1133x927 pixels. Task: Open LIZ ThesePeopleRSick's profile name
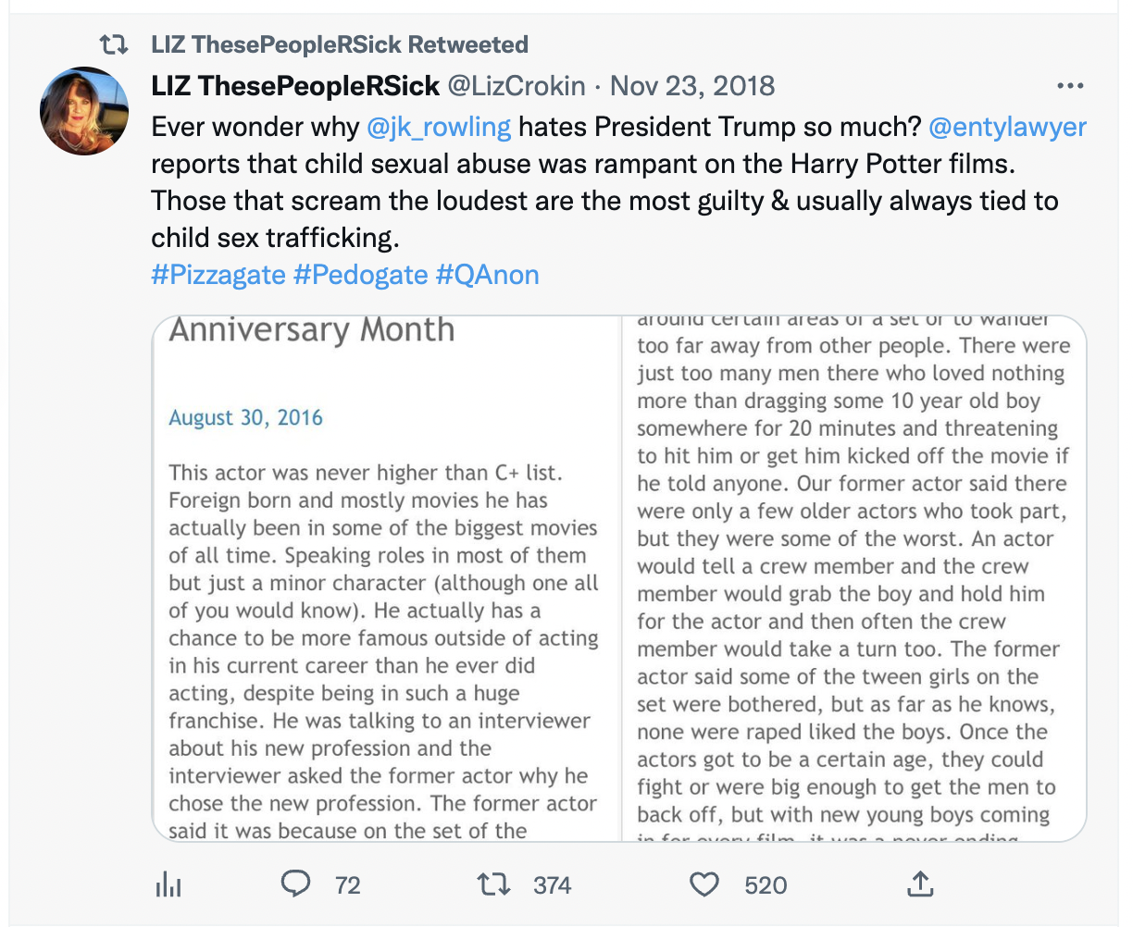pos(294,85)
